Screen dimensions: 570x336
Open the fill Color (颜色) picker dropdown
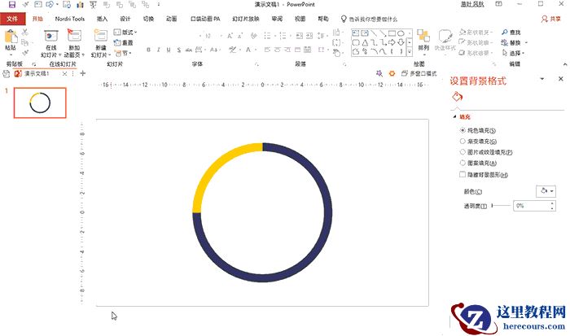click(x=546, y=191)
